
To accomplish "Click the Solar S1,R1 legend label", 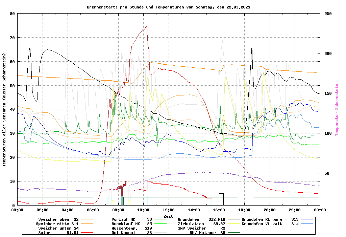I will click(x=58, y=233).
